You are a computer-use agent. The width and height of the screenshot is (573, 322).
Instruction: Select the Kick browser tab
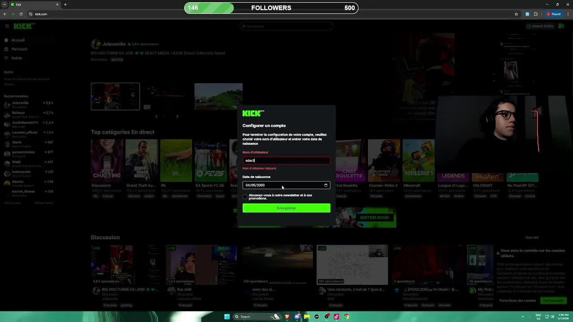click(x=35, y=4)
